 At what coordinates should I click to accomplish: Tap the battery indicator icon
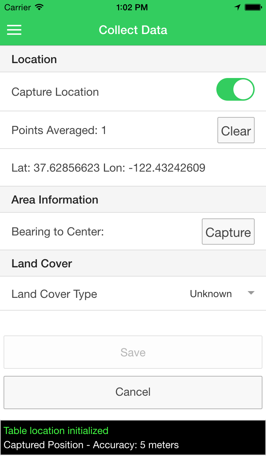pos(253,7)
